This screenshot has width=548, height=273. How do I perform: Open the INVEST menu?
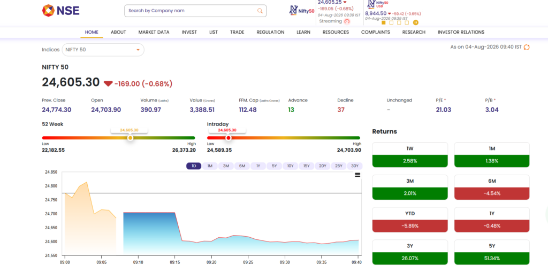point(189,32)
